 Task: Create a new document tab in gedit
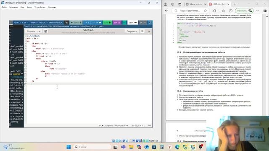click(46, 31)
